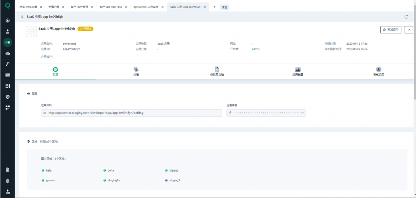This screenshot has width=416, height=198.
Task: Open the dashboard icon in left sidebar
Action: pyautogui.click(x=7, y=20)
